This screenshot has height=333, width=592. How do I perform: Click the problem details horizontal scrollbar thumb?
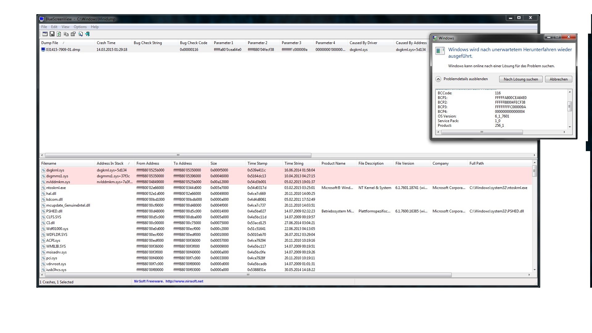[x=482, y=132]
